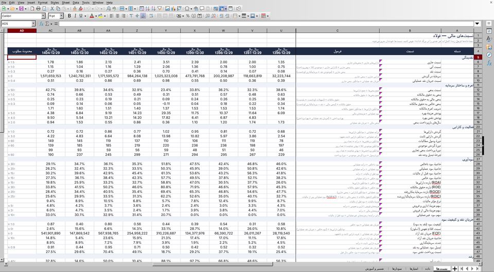494x272 pixels.
Task: Click the Insert image icon
Action: click(167, 9)
